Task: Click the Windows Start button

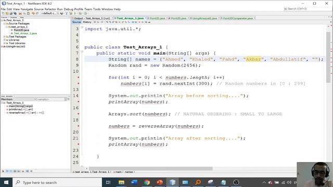Action: [x=6, y=182]
